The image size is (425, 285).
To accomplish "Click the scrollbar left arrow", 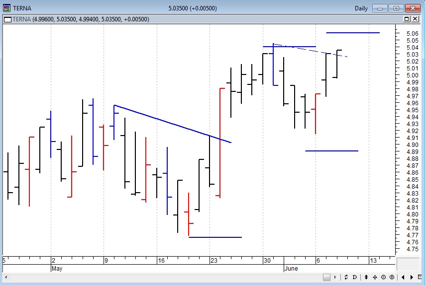I will tap(6, 277).
